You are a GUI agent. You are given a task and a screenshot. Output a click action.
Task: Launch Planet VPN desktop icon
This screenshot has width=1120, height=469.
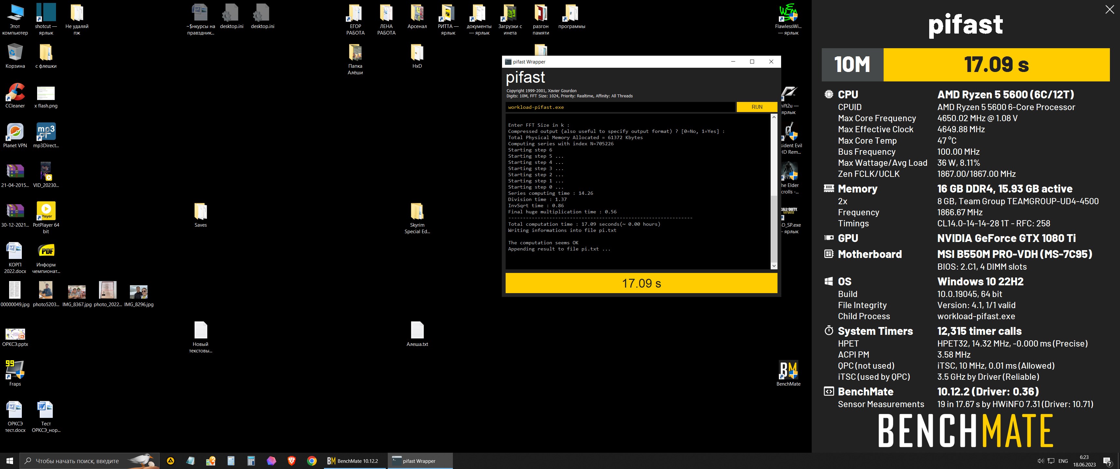pyautogui.click(x=15, y=135)
